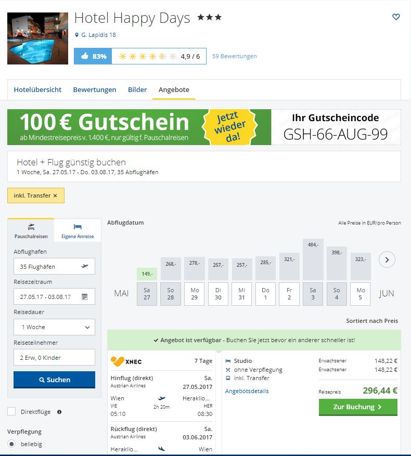Expand the Reisedauer 1 Woche dropdown
The height and width of the screenshot is (456, 411).
pos(54,327)
